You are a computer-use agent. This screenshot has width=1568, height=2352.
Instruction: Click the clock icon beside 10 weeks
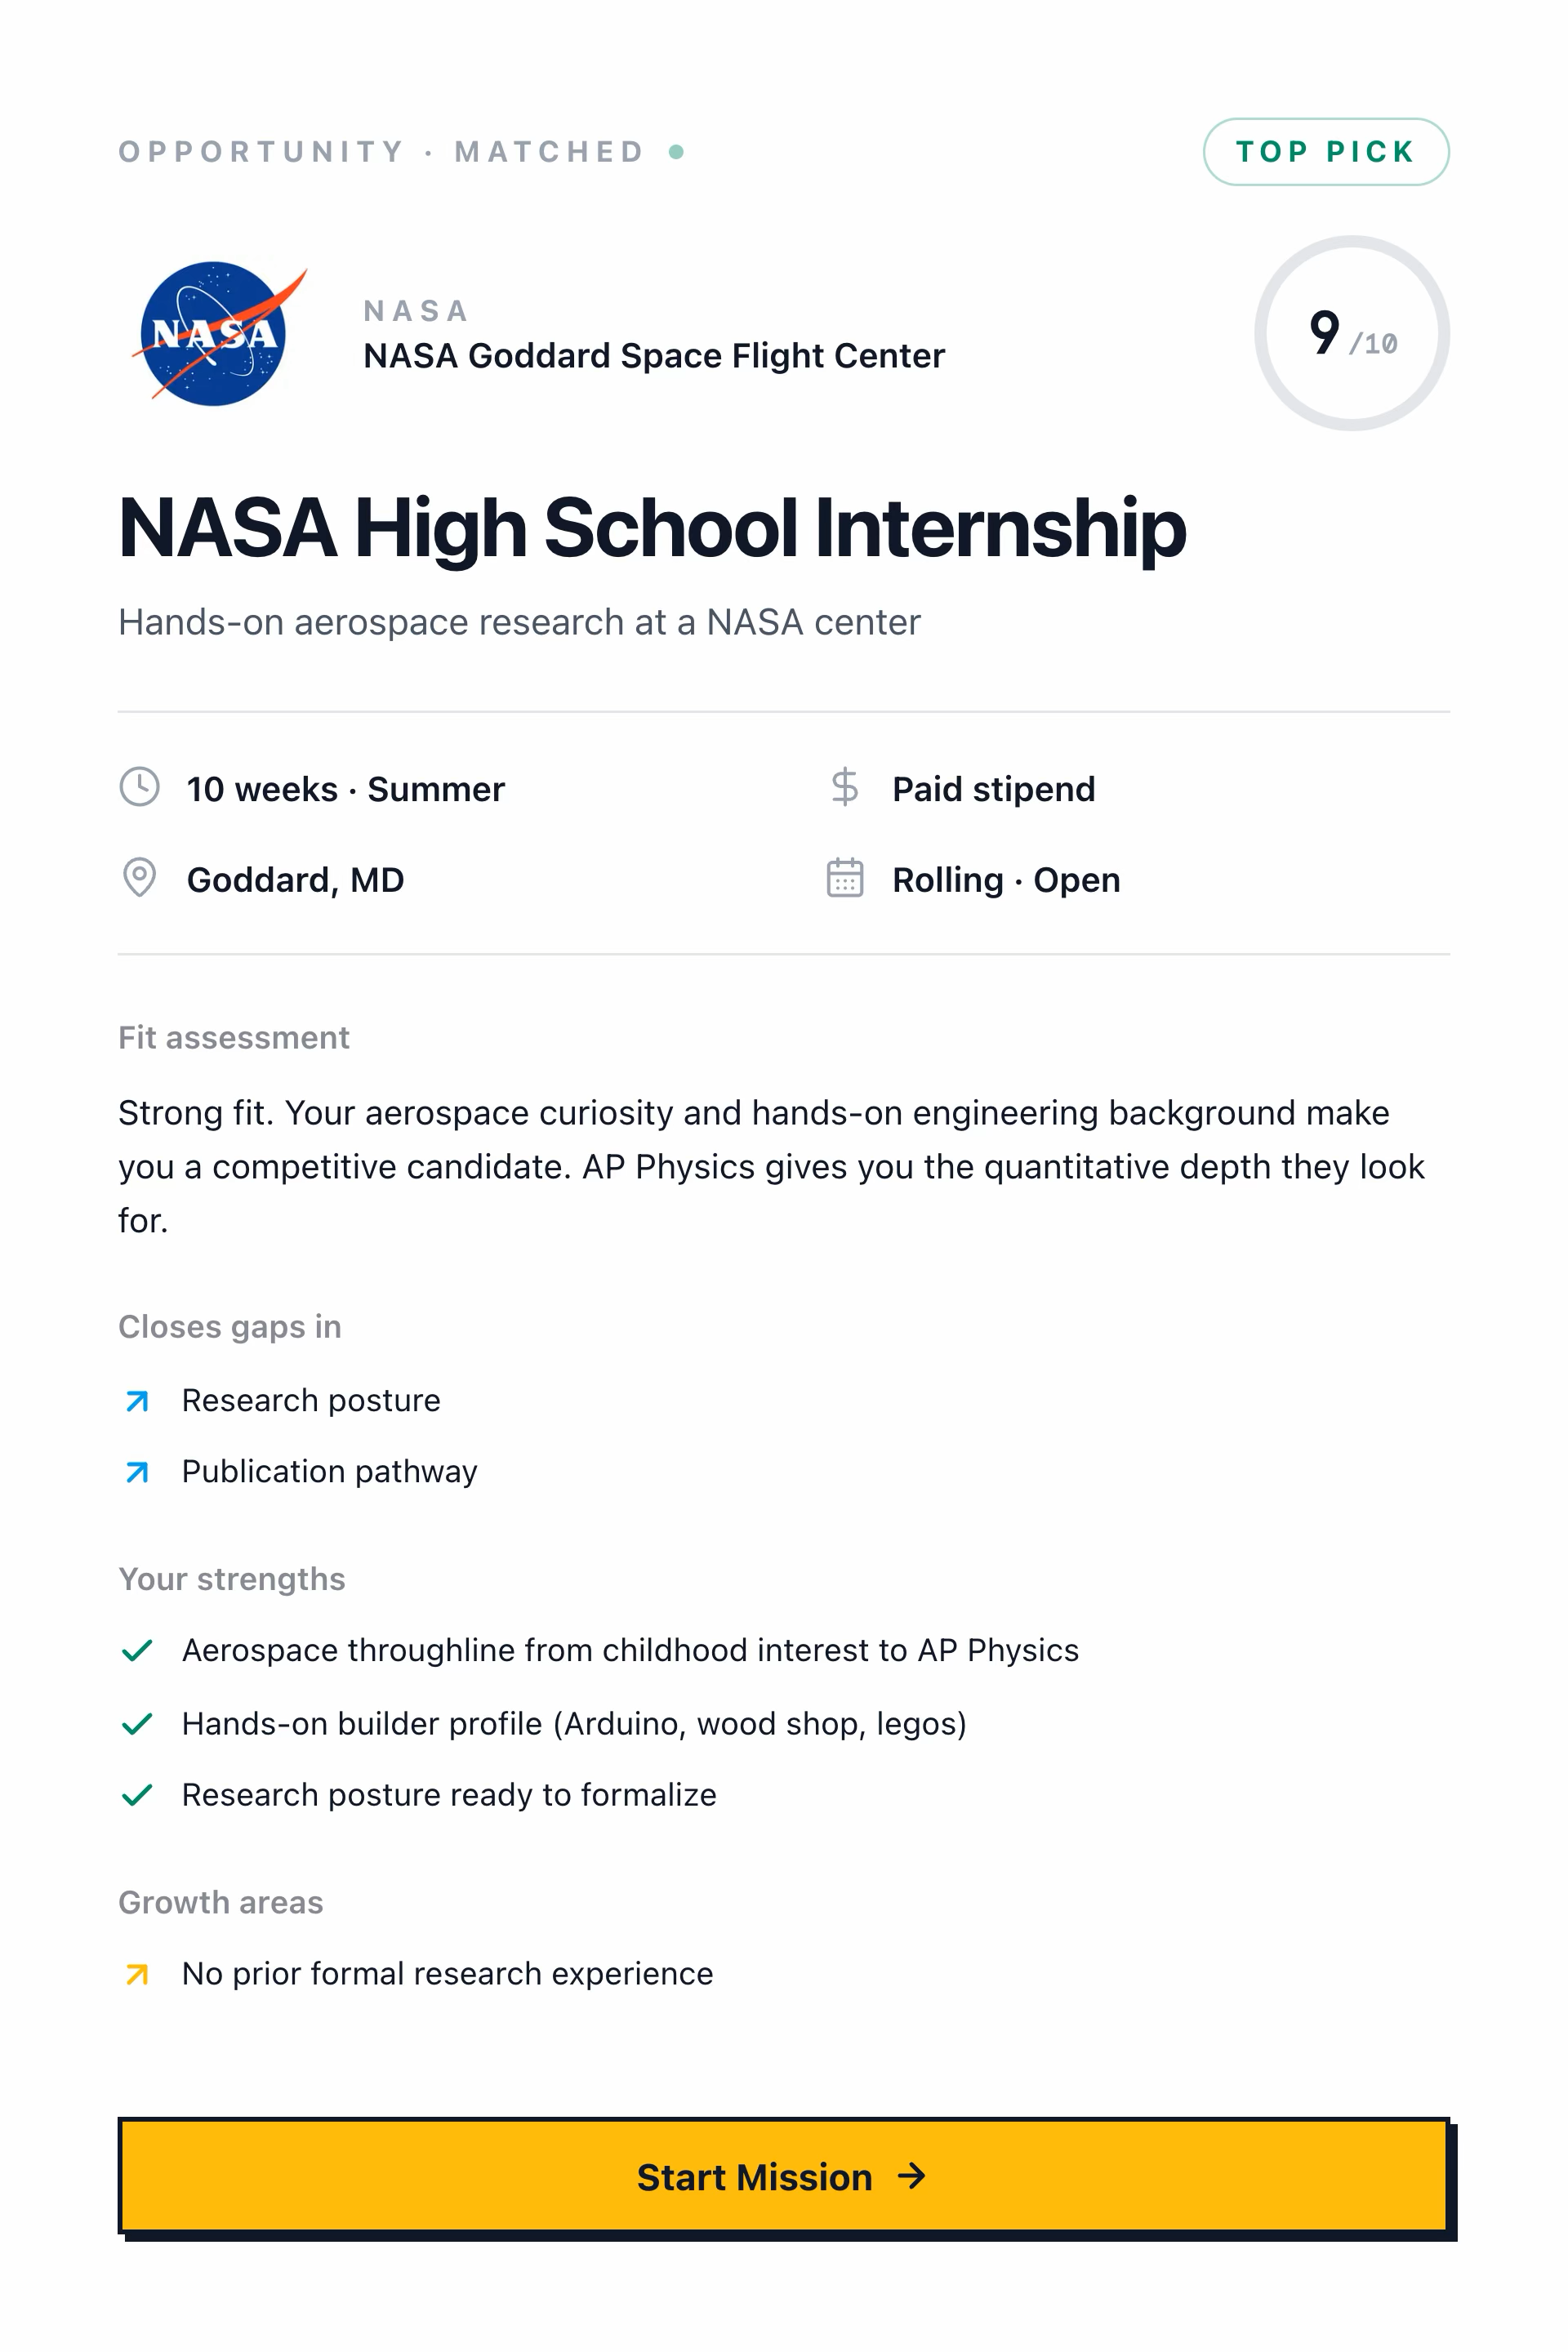139,787
